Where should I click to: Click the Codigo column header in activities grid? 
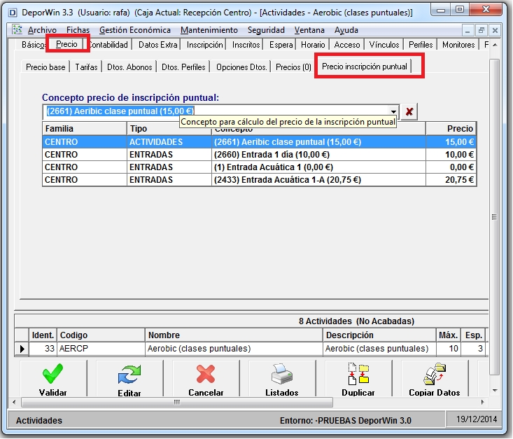pyautogui.click(x=101, y=335)
